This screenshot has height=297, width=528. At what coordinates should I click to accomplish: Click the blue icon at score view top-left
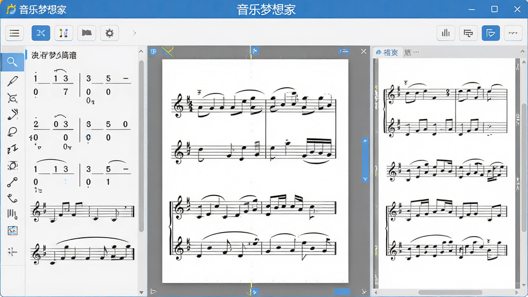154,52
